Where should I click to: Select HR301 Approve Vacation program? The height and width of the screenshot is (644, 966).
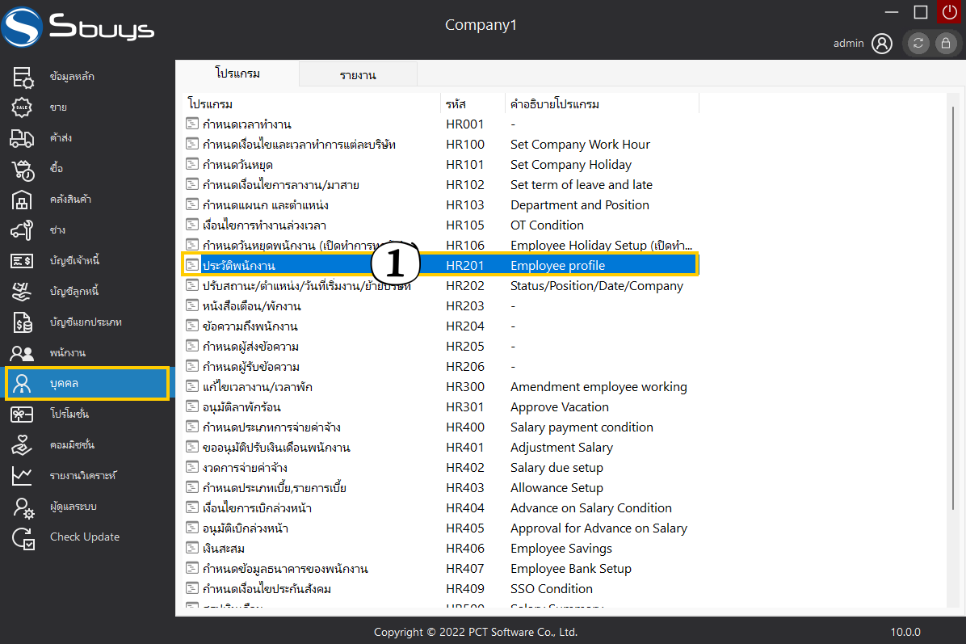[x=439, y=407]
